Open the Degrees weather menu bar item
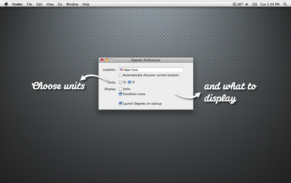Viewport: 291px width, 183px height. (238, 4)
